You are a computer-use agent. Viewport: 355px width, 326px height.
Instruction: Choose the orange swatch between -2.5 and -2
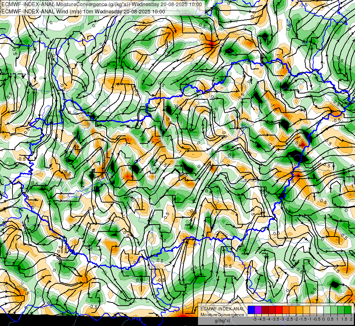click(293, 310)
